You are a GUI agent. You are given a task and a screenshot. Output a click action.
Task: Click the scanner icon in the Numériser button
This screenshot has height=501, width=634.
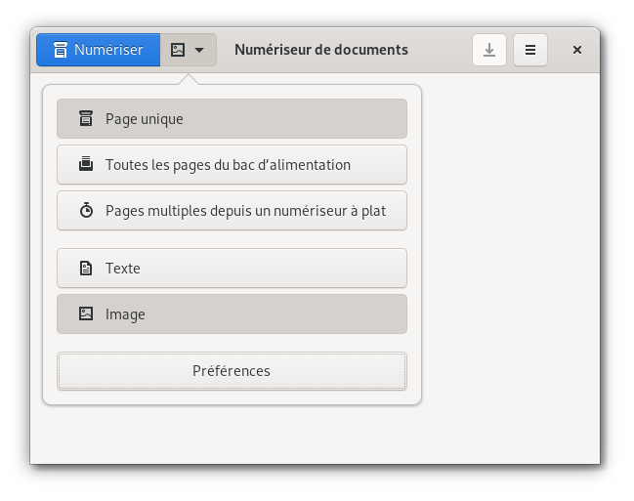point(61,50)
